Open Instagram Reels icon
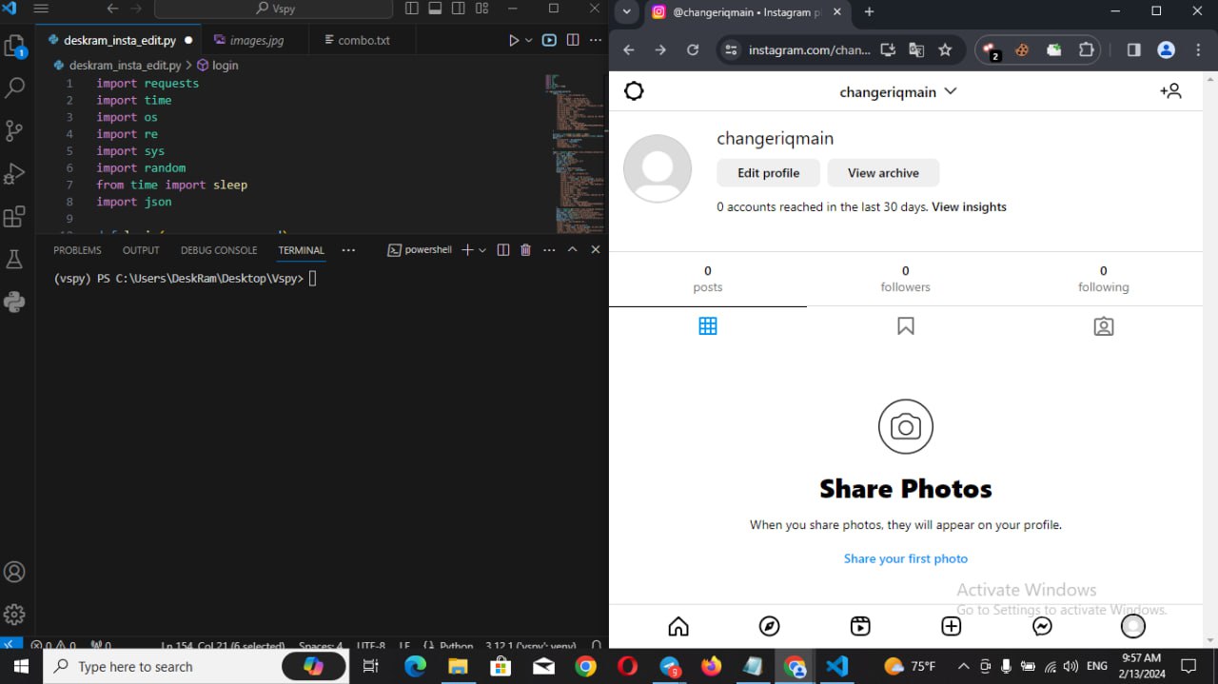Viewport: 1218px width, 684px height. click(860, 626)
